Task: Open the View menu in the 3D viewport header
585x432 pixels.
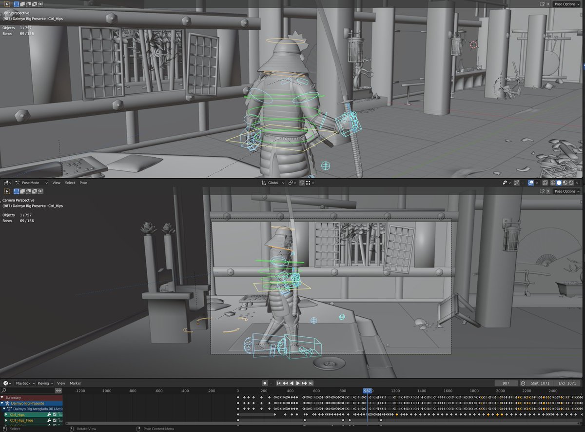Action: (57, 183)
